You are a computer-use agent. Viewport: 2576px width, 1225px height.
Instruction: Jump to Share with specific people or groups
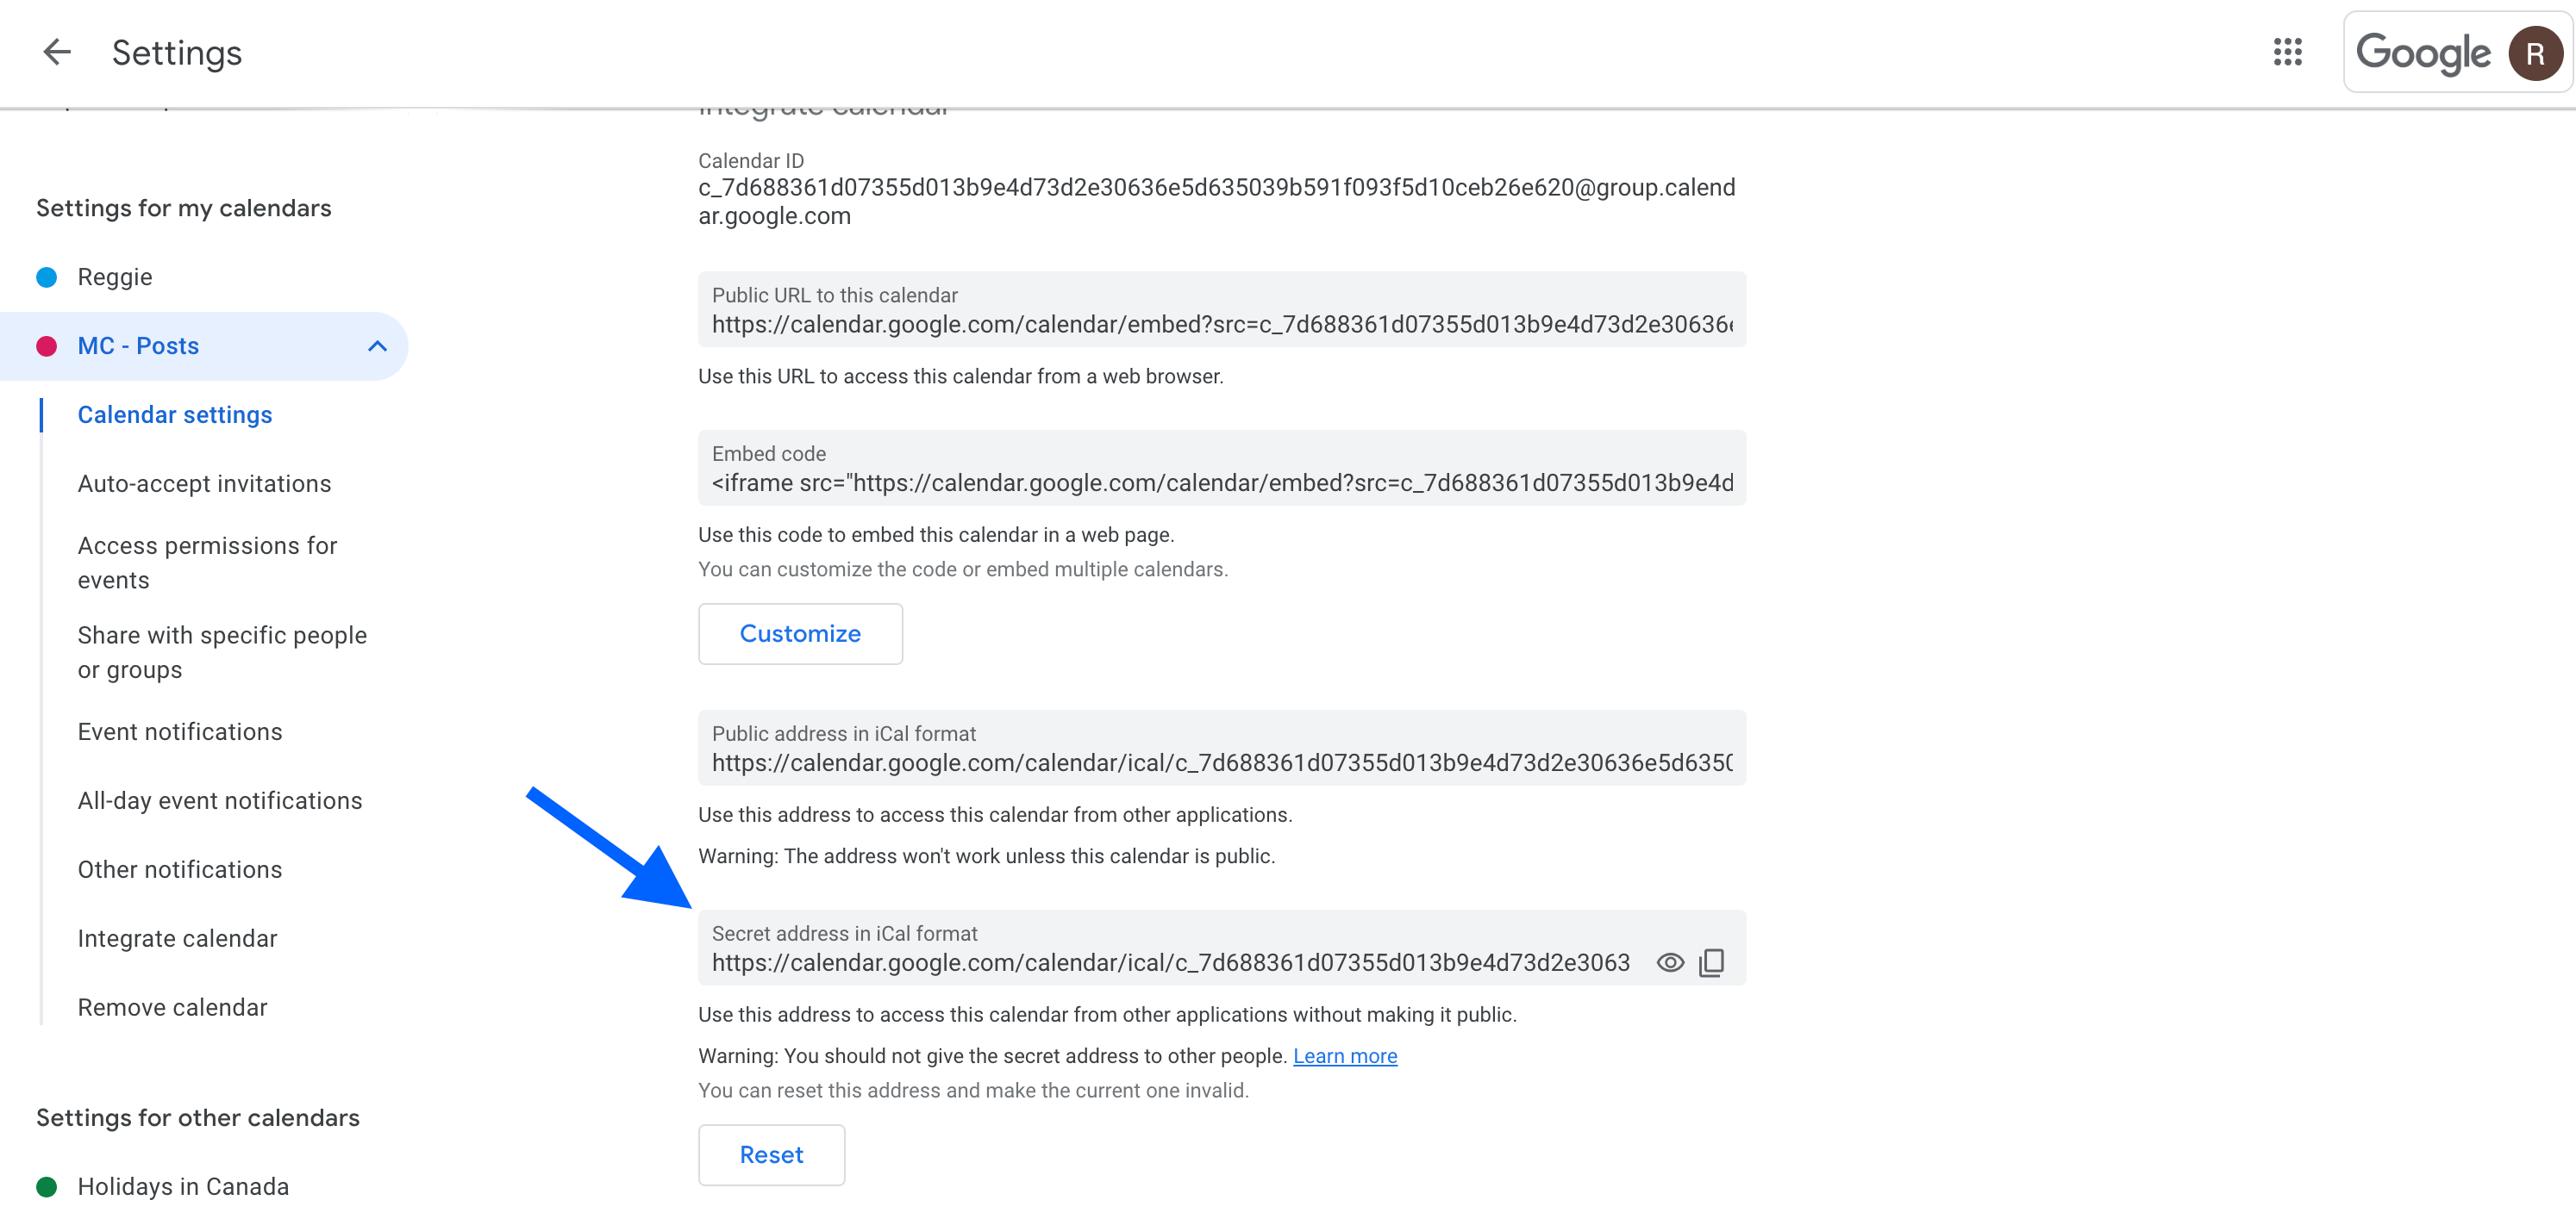coord(222,652)
